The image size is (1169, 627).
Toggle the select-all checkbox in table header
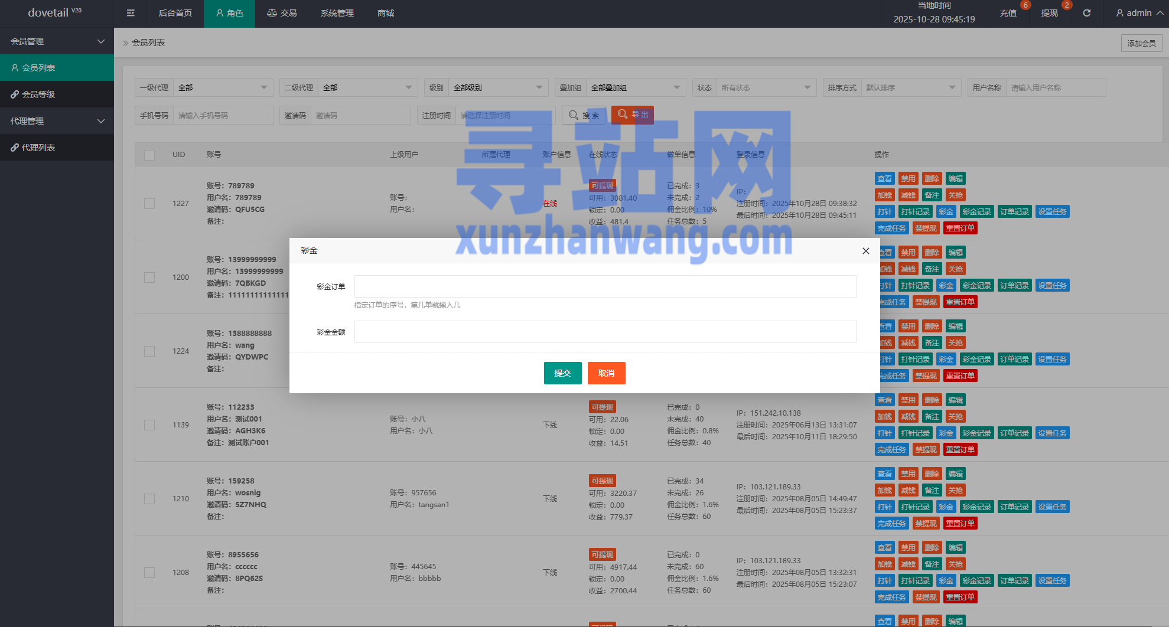click(x=149, y=155)
